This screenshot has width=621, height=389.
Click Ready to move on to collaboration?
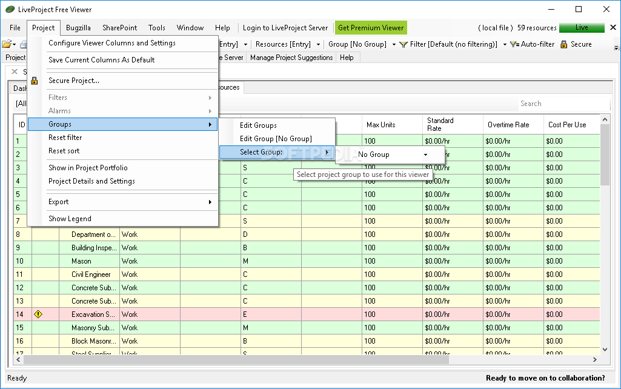545,378
